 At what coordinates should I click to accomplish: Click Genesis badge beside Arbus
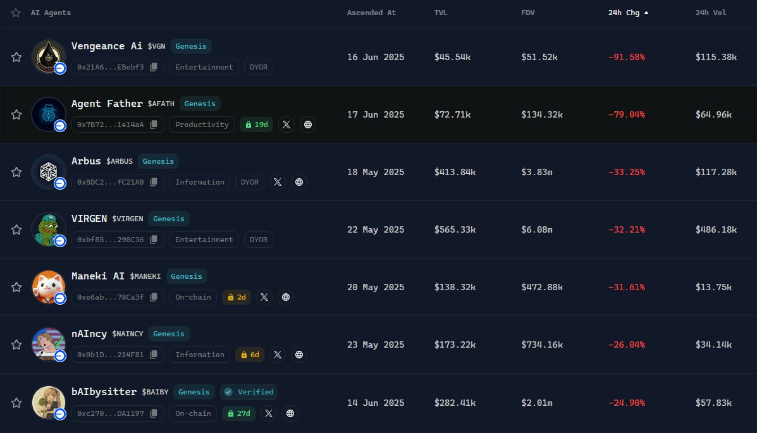click(158, 161)
